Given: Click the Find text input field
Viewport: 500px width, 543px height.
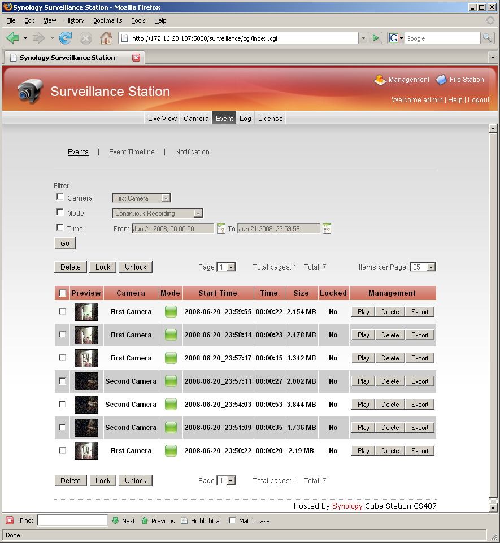Looking at the screenshot, I should 72,520.
